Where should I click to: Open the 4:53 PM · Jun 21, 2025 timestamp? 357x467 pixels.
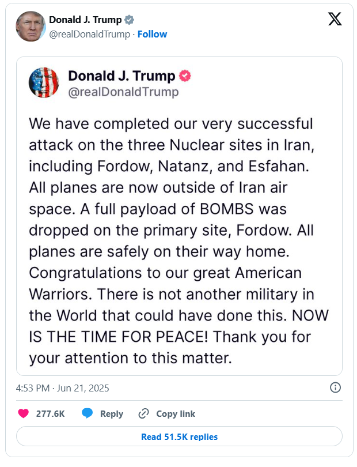tap(63, 388)
